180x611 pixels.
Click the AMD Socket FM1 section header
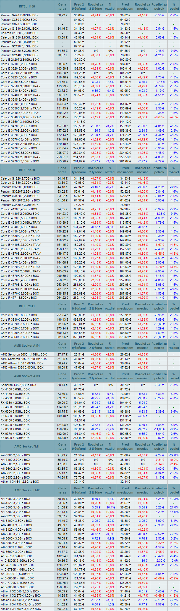tap(27, 446)
